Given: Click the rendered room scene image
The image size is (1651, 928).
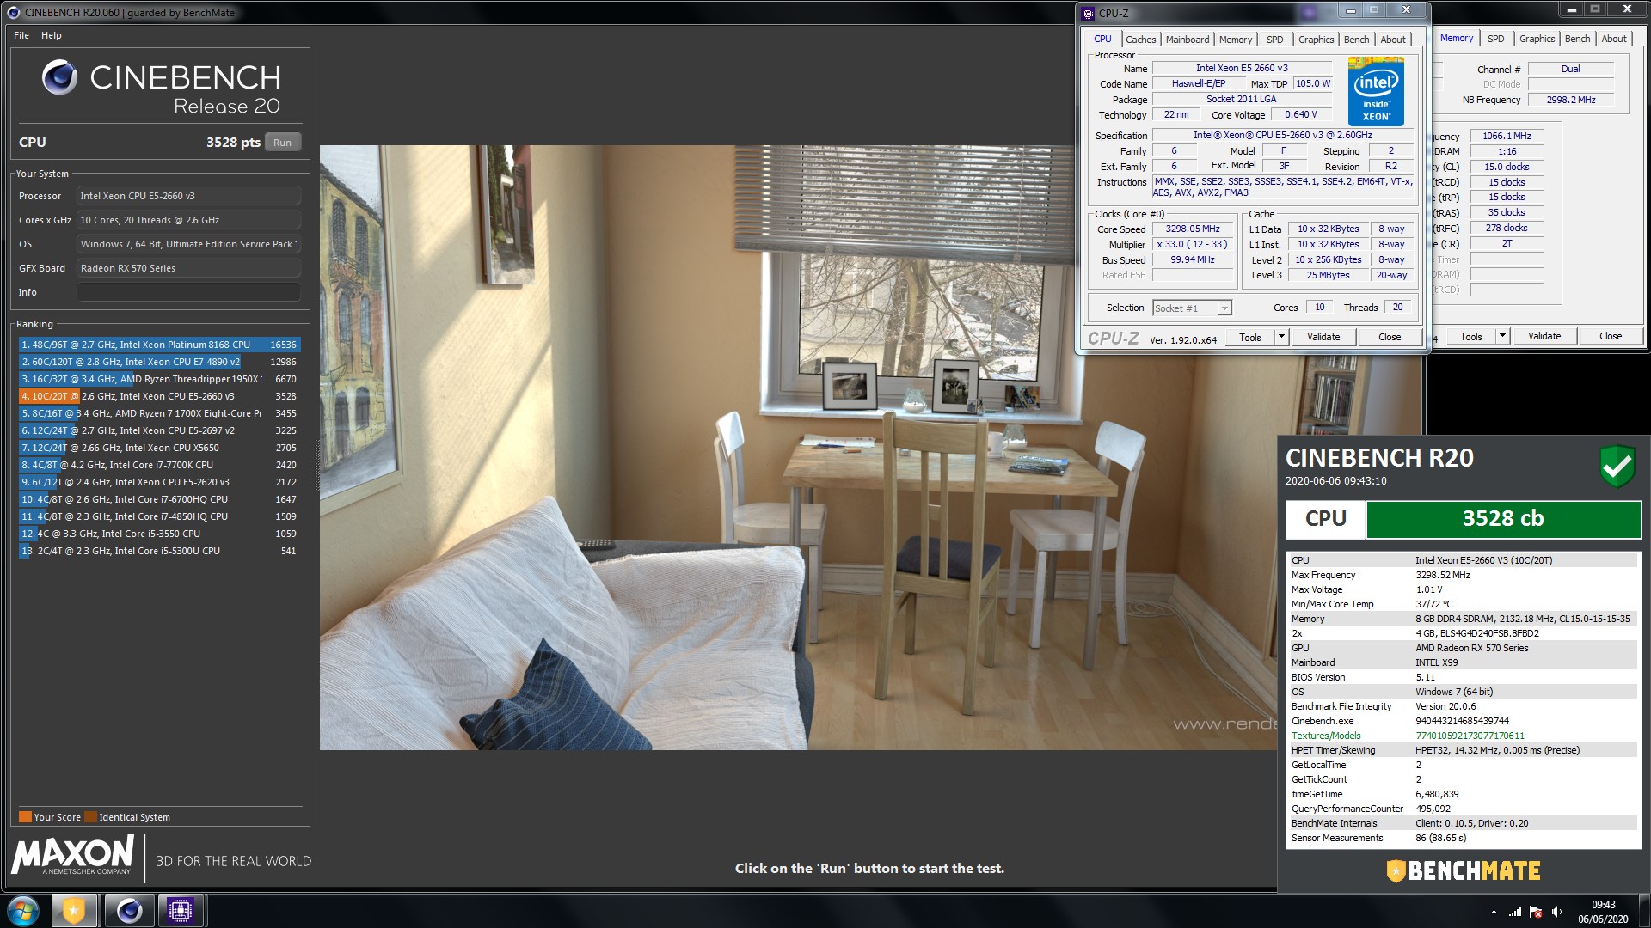Looking at the screenshot, I should click(x=798, y=448).
